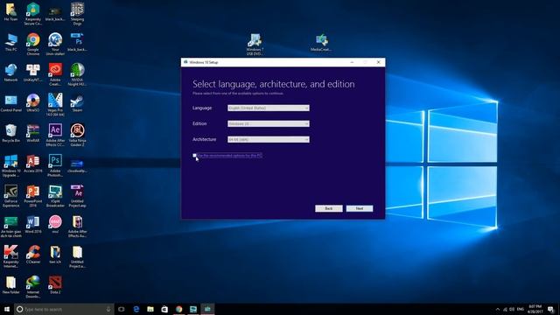The height and width of the screenshot is (315, 560).
Task: Select the Kaspersky Secure Connection shortcut
Action: click(x=33, y=14)
